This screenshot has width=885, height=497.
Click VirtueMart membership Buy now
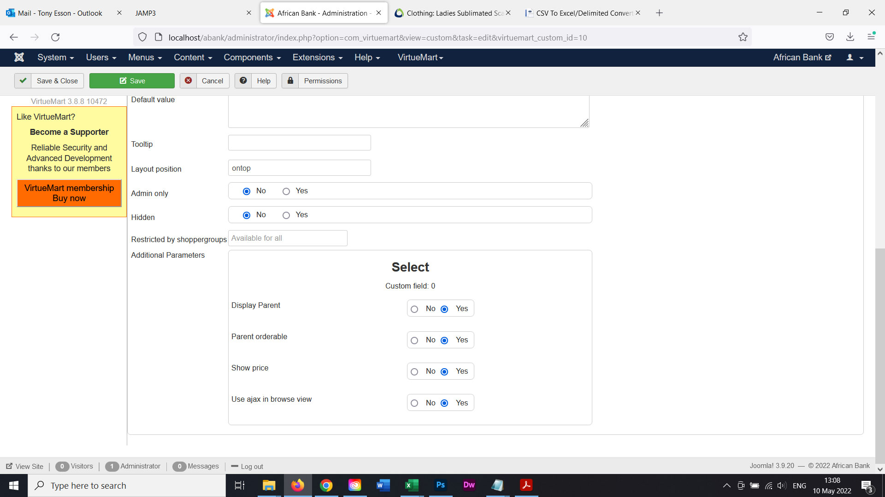(x=69, y=193)
